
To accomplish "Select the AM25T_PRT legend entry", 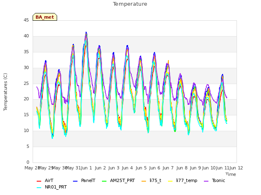I will pos(118,180).
